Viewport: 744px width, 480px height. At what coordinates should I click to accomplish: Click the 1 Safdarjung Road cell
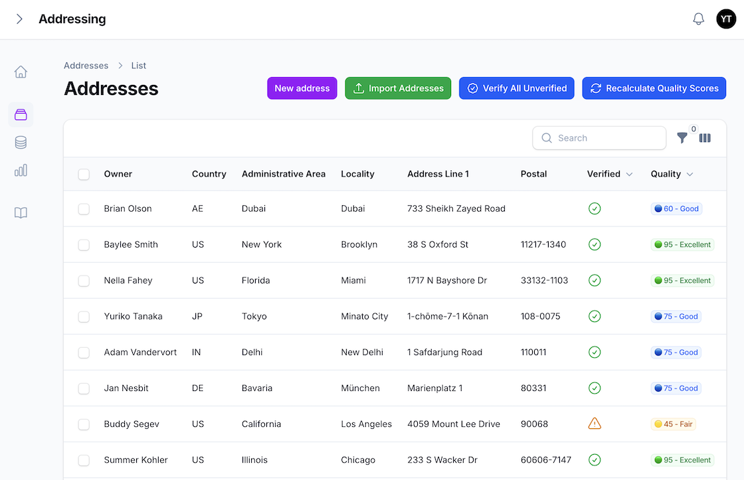444,353
